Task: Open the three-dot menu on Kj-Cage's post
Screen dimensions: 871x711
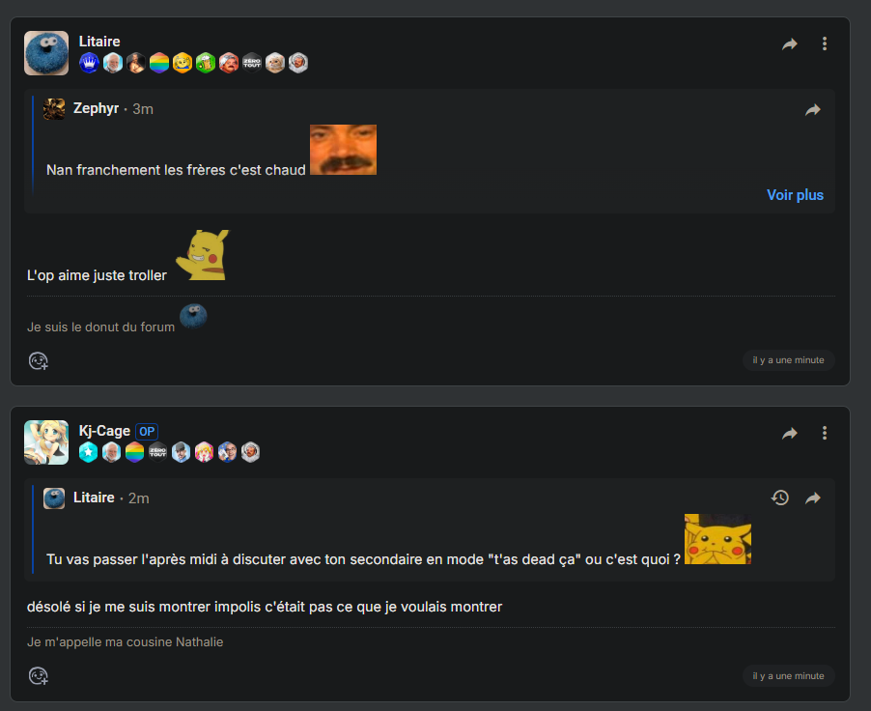Action: coord(825,433)
